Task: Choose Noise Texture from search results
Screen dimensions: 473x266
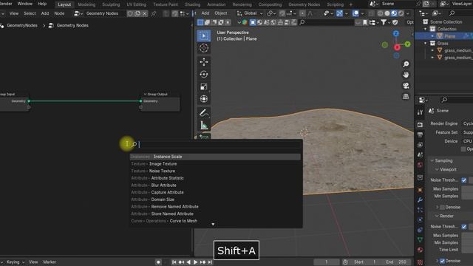Action: tap(215, 171)
